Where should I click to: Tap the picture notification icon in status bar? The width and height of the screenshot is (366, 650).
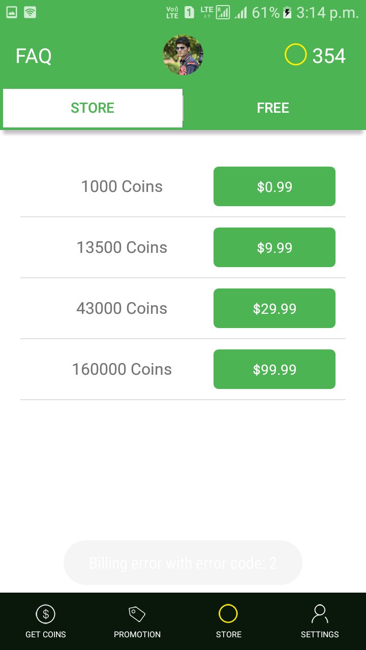11,13
